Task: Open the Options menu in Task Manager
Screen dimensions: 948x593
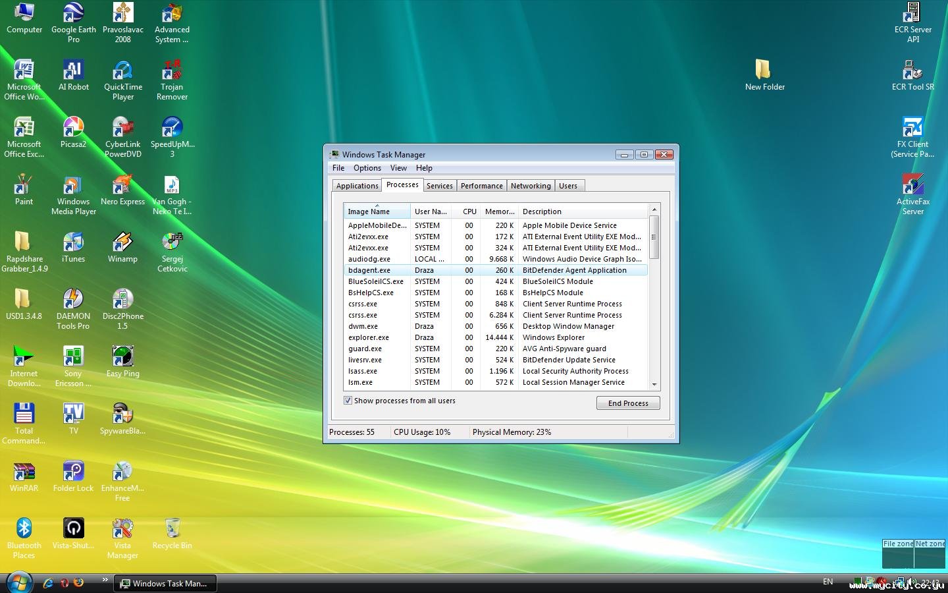Action: 367,168
